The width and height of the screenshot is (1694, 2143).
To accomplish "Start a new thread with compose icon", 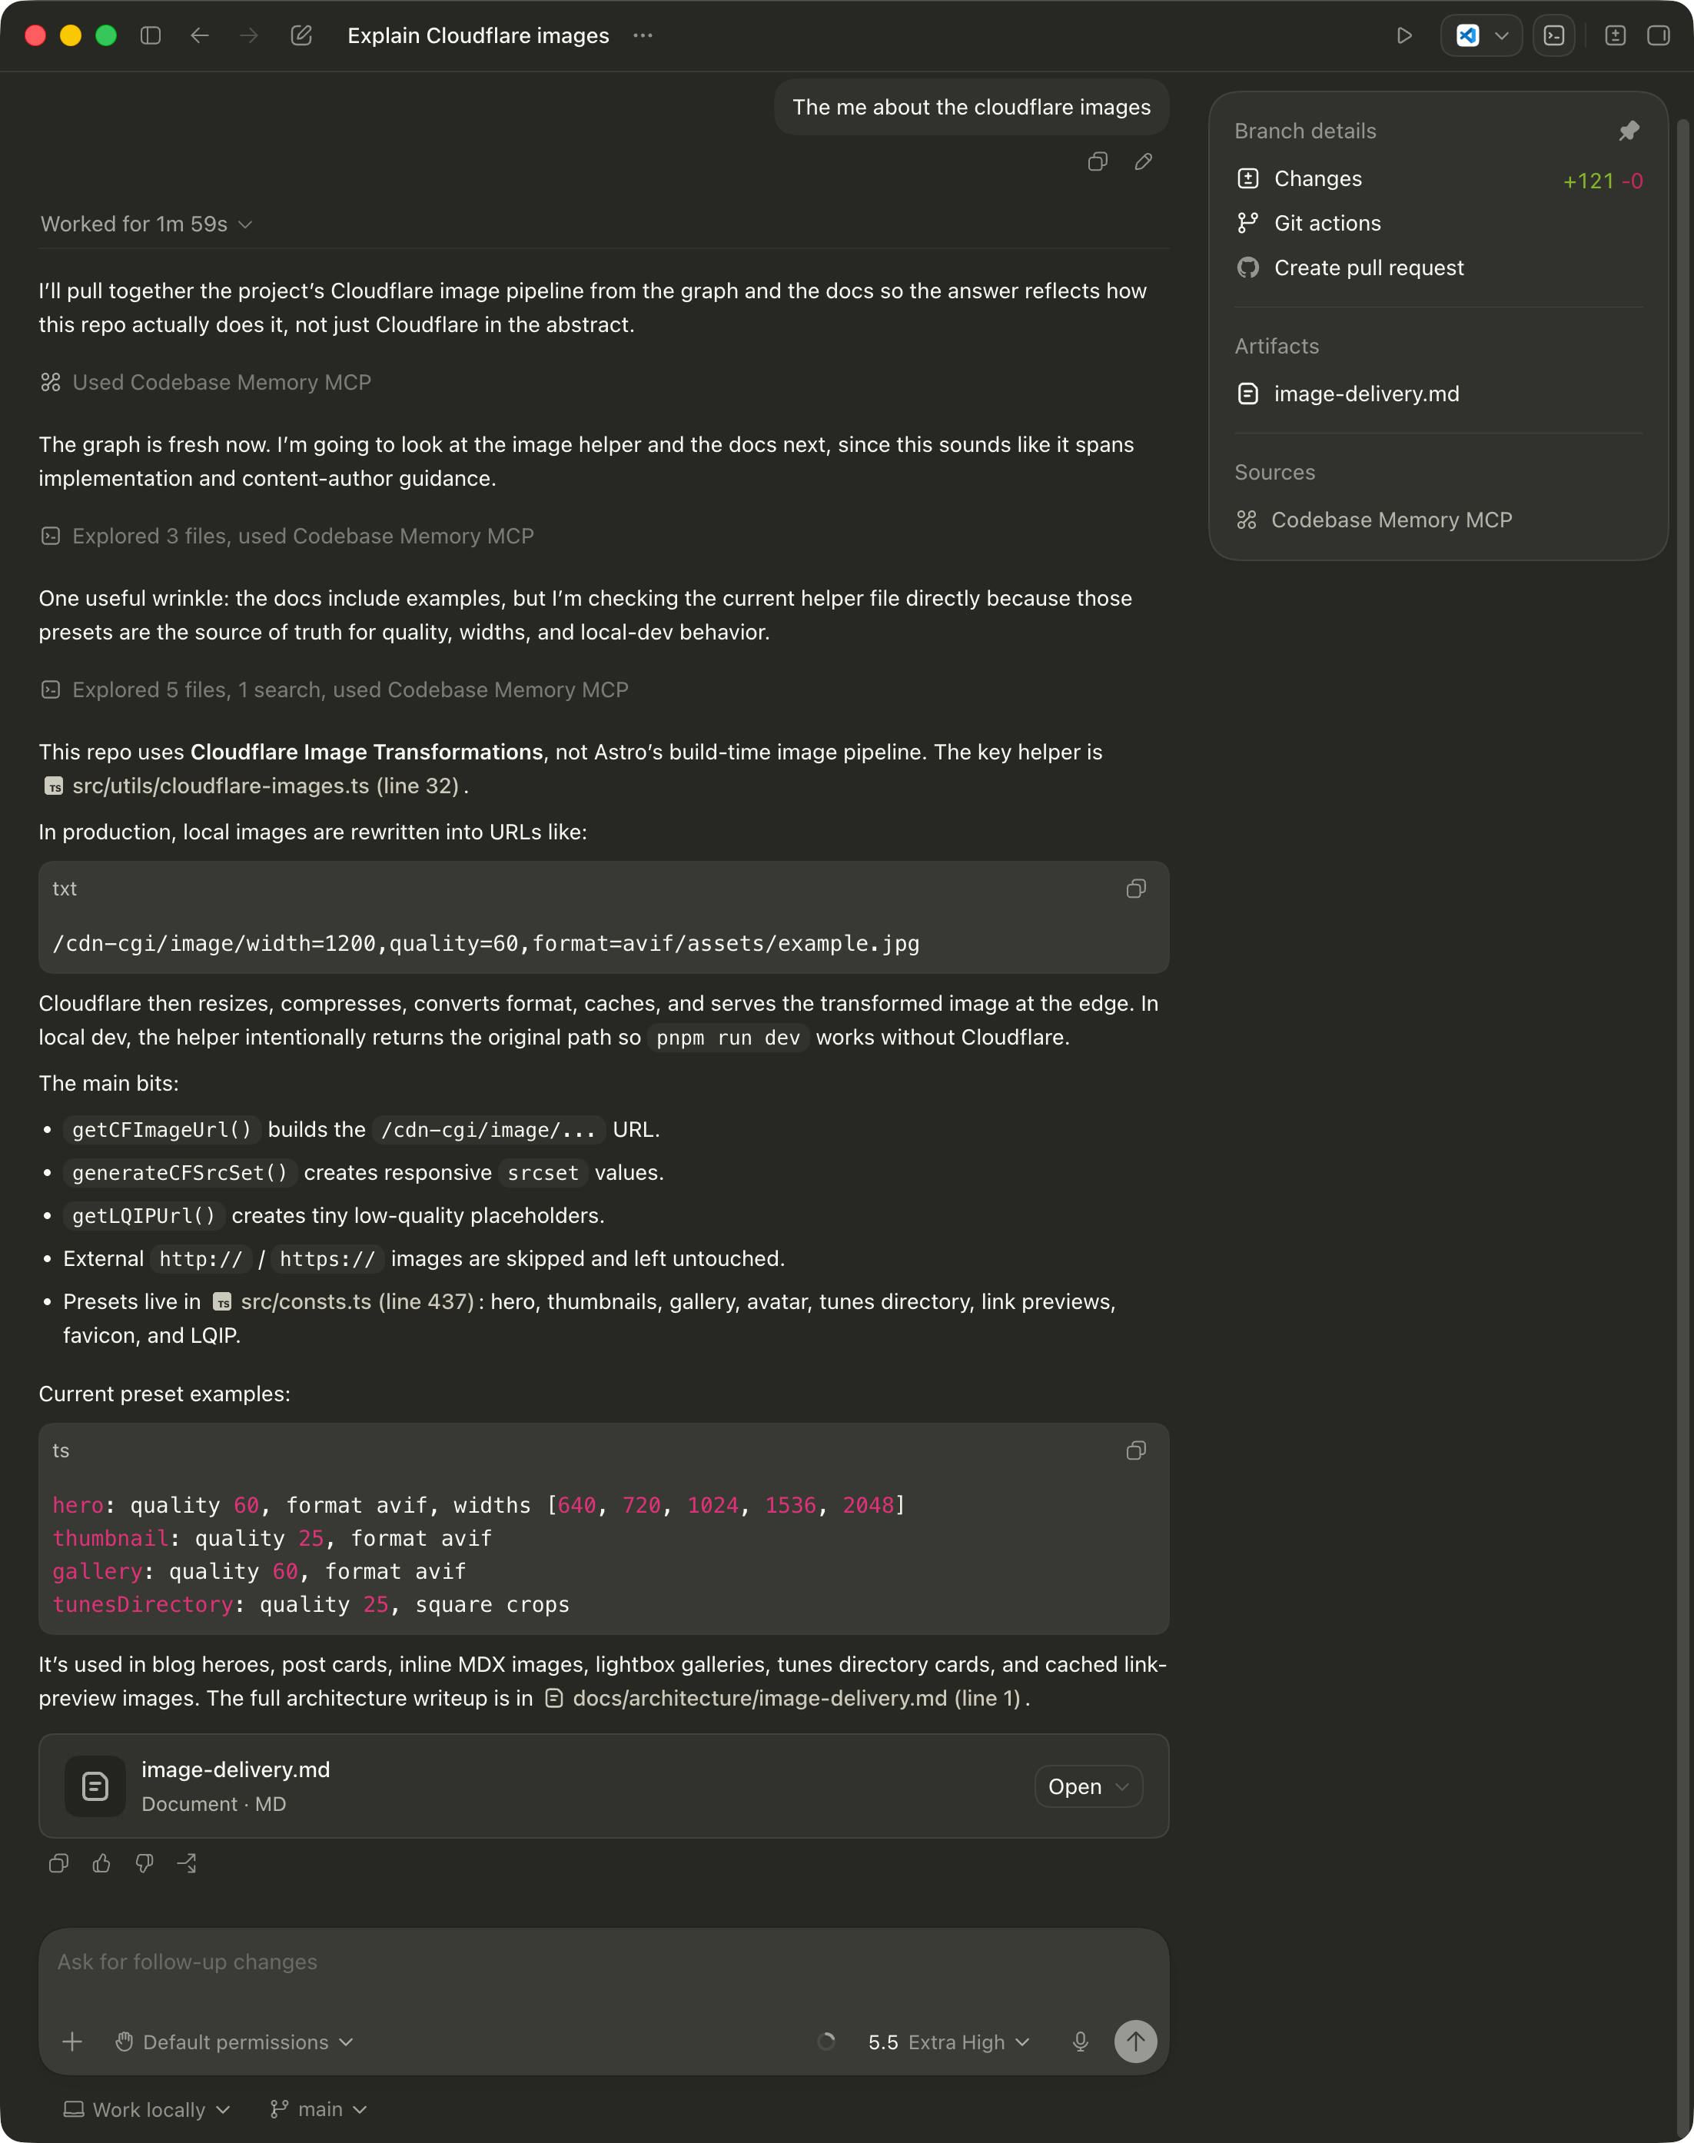I will click(x=301, y=35).
